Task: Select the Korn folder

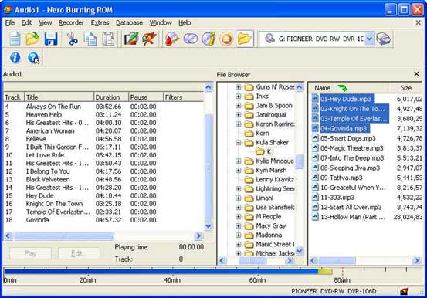Action: pos(263,134)
